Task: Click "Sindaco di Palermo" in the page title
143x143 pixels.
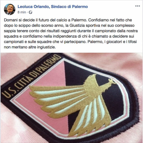Action: pos(69,7)
